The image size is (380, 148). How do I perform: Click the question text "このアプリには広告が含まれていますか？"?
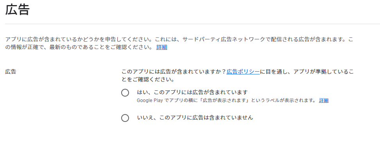pyautogui.click(x=174, y=72)
